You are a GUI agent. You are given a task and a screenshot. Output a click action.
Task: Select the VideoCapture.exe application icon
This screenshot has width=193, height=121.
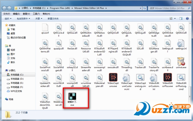(113, 77)
